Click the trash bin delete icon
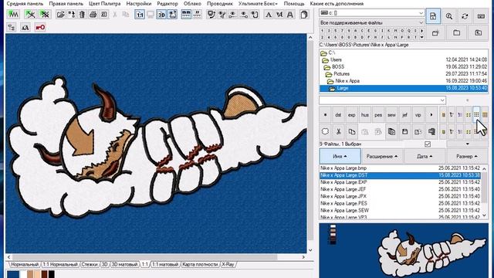This screenshot has width=494, height=278. pos(82,15)
